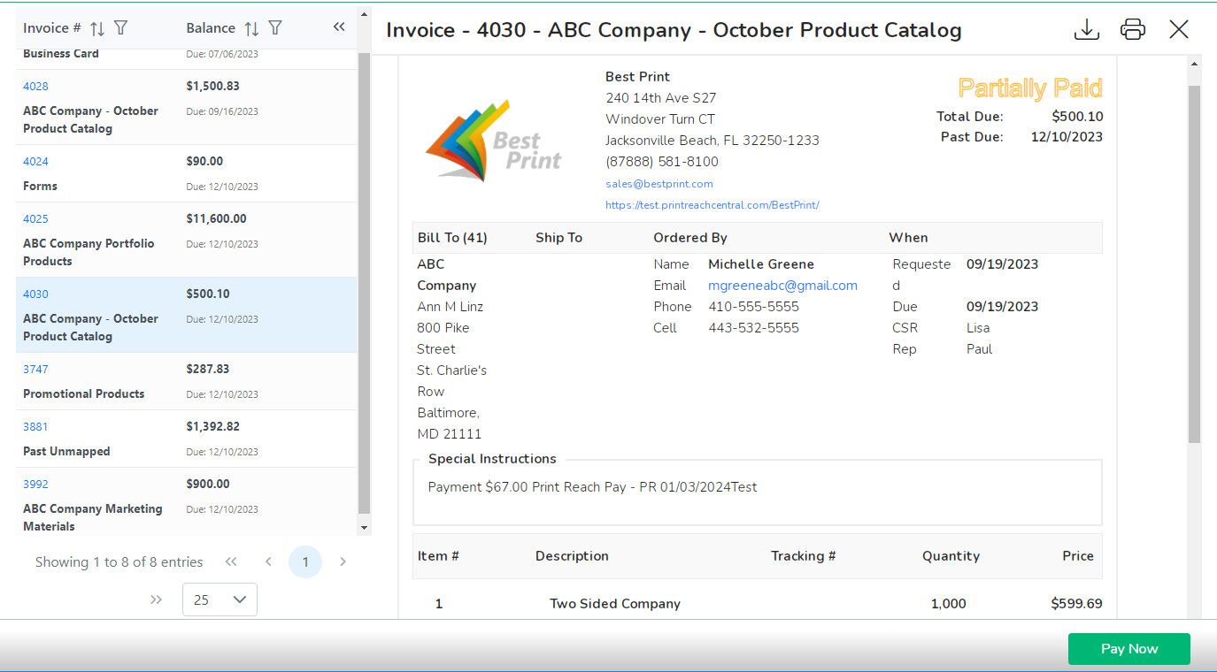Click the Pay Now button
Screen dimensions: 1217x672
1129,649
